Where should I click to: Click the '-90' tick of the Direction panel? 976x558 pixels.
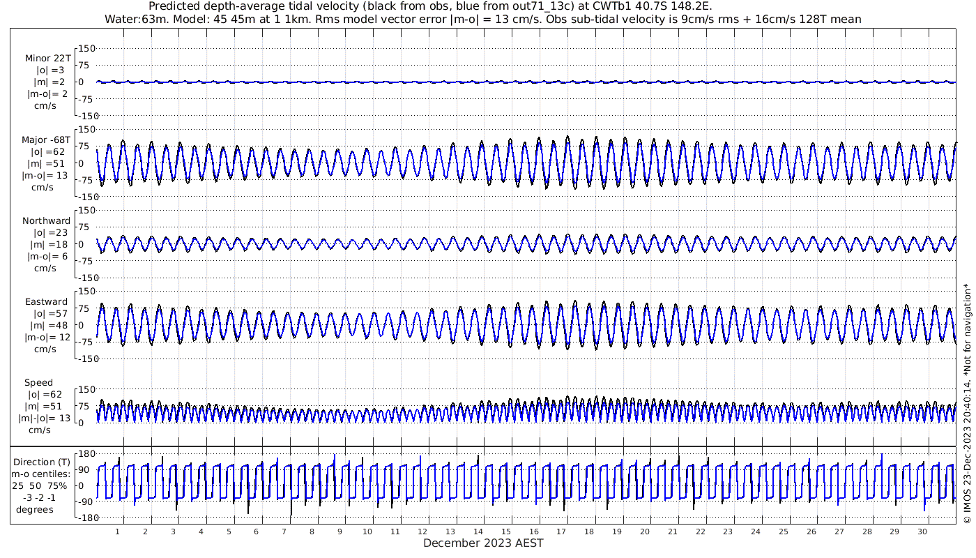pyautogui.click(x=87, y=502)
